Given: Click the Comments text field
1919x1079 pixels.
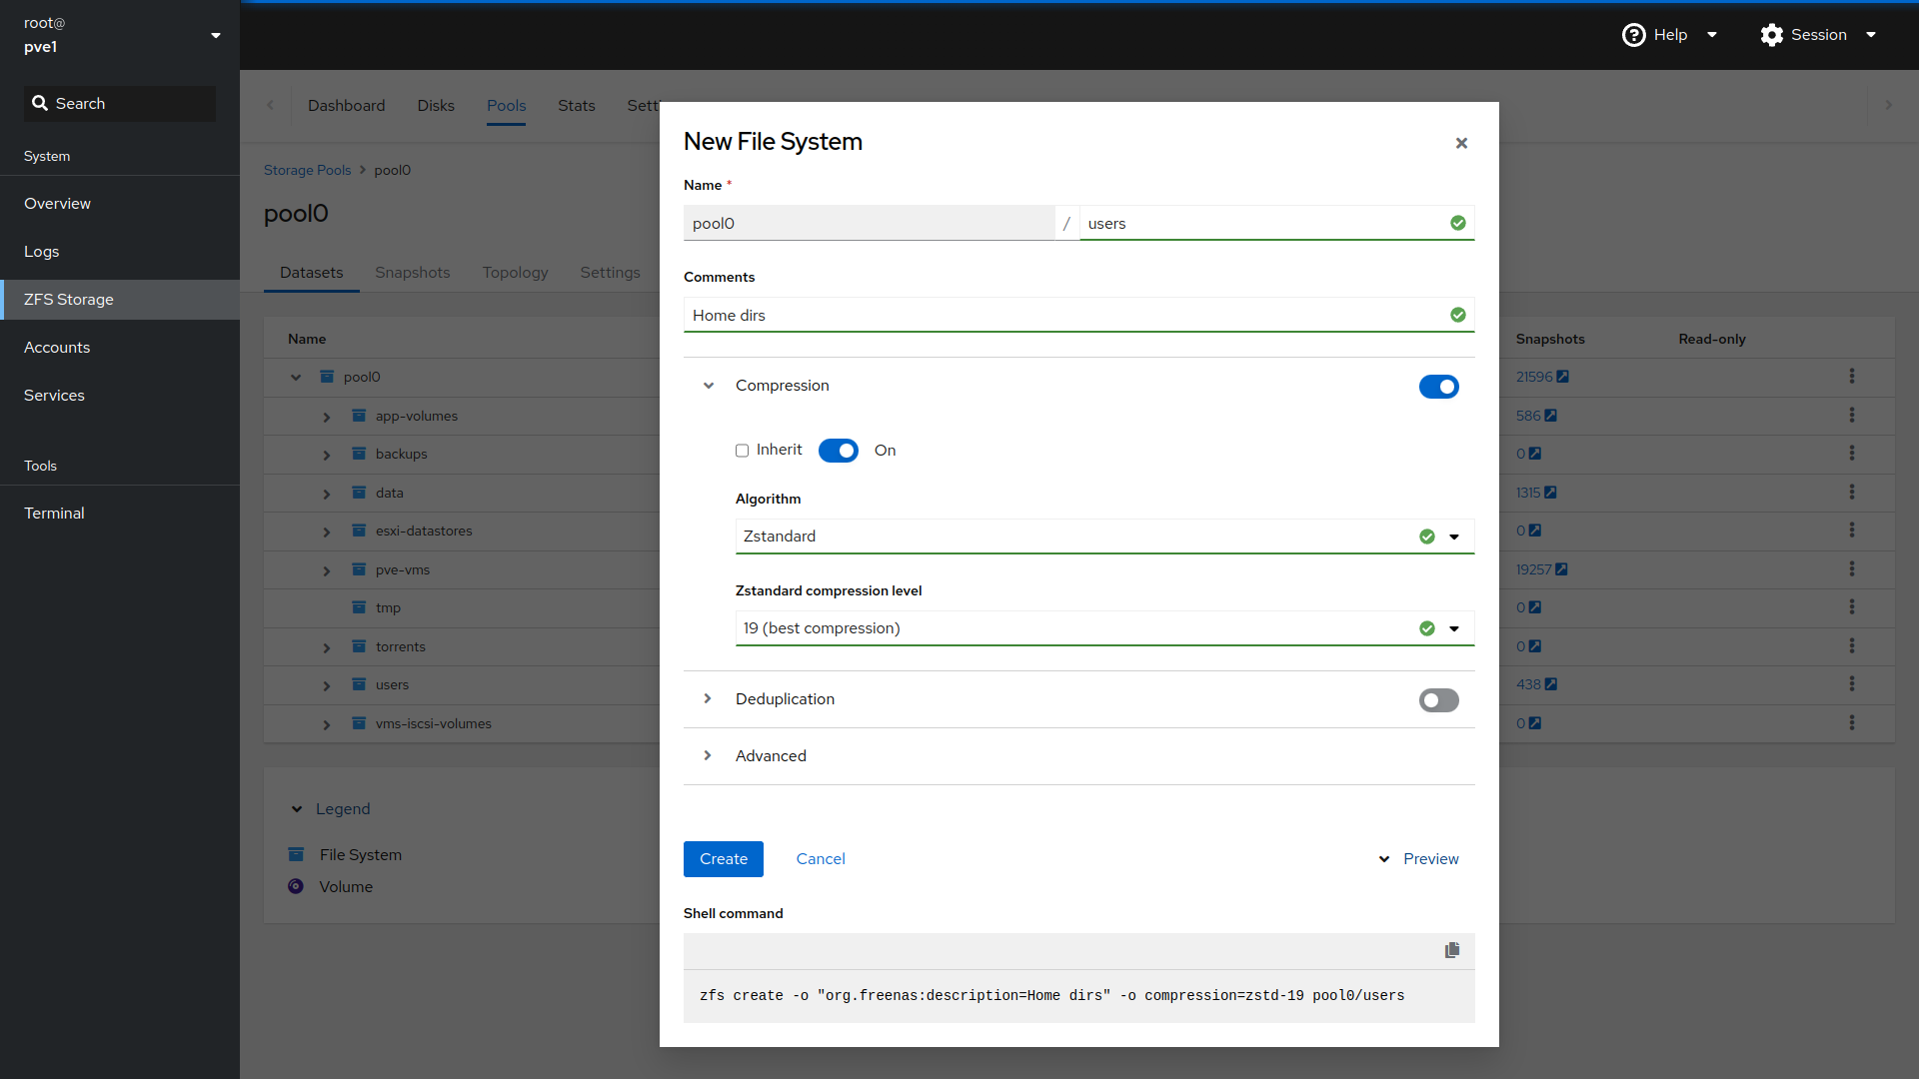Looking at the screenshot, I should [1064, 316].
